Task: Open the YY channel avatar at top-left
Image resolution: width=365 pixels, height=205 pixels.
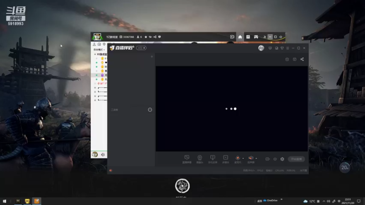Action: click(97, 37)
